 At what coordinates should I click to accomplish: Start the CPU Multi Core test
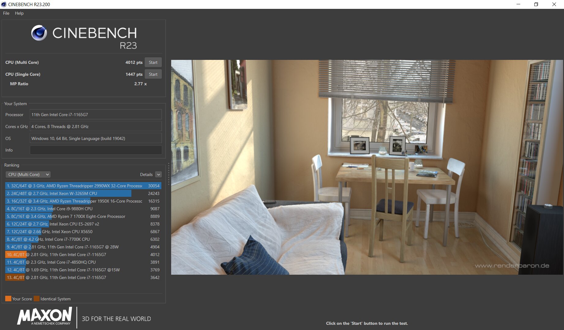click(153, 62)
